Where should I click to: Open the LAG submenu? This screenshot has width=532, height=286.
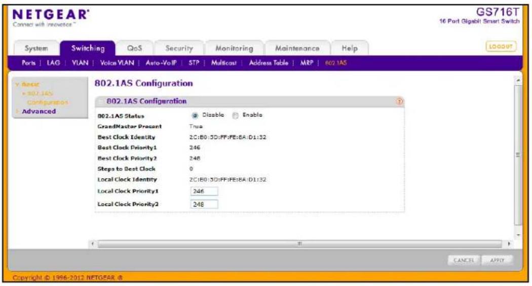tap(53, 63)
